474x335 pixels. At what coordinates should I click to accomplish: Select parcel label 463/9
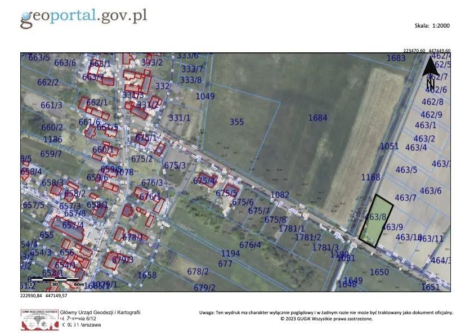(393, 227)
